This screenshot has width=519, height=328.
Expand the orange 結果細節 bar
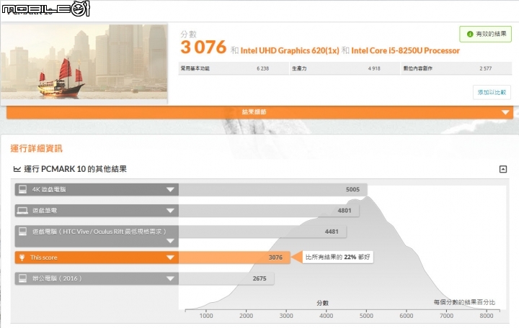tap(259, 112)
